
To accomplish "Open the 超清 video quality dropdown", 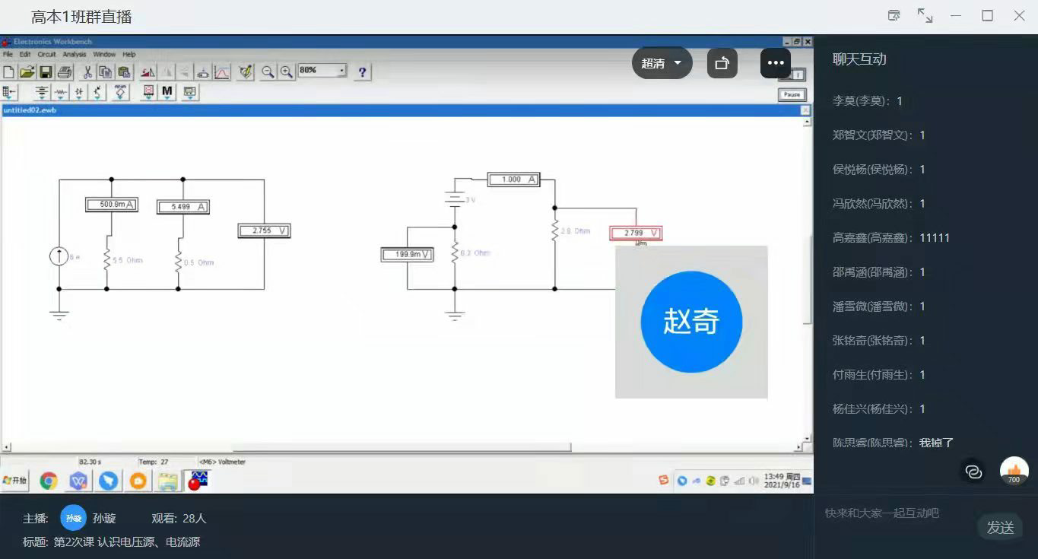I will pos(662,63).
